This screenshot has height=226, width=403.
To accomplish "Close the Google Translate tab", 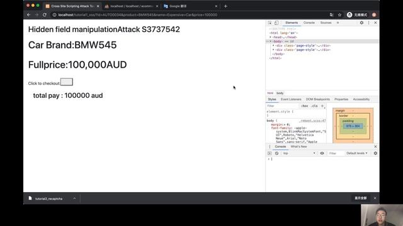I will pos(216,6).
